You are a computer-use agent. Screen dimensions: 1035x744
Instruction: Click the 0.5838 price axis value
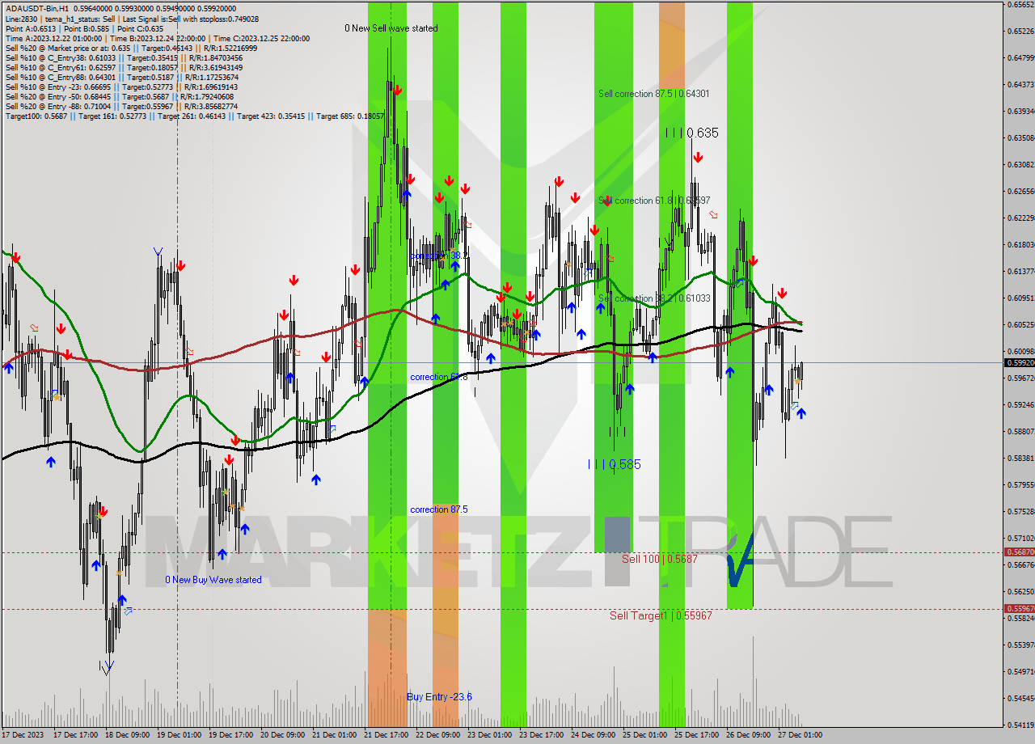pos(1021,458)
